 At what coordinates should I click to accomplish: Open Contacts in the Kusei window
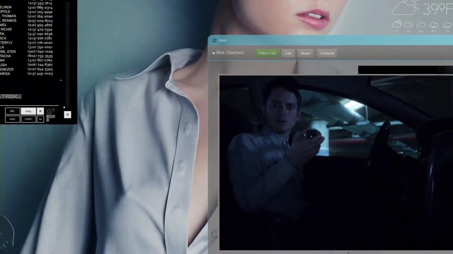pyautogui.click(x=327, y=53)
